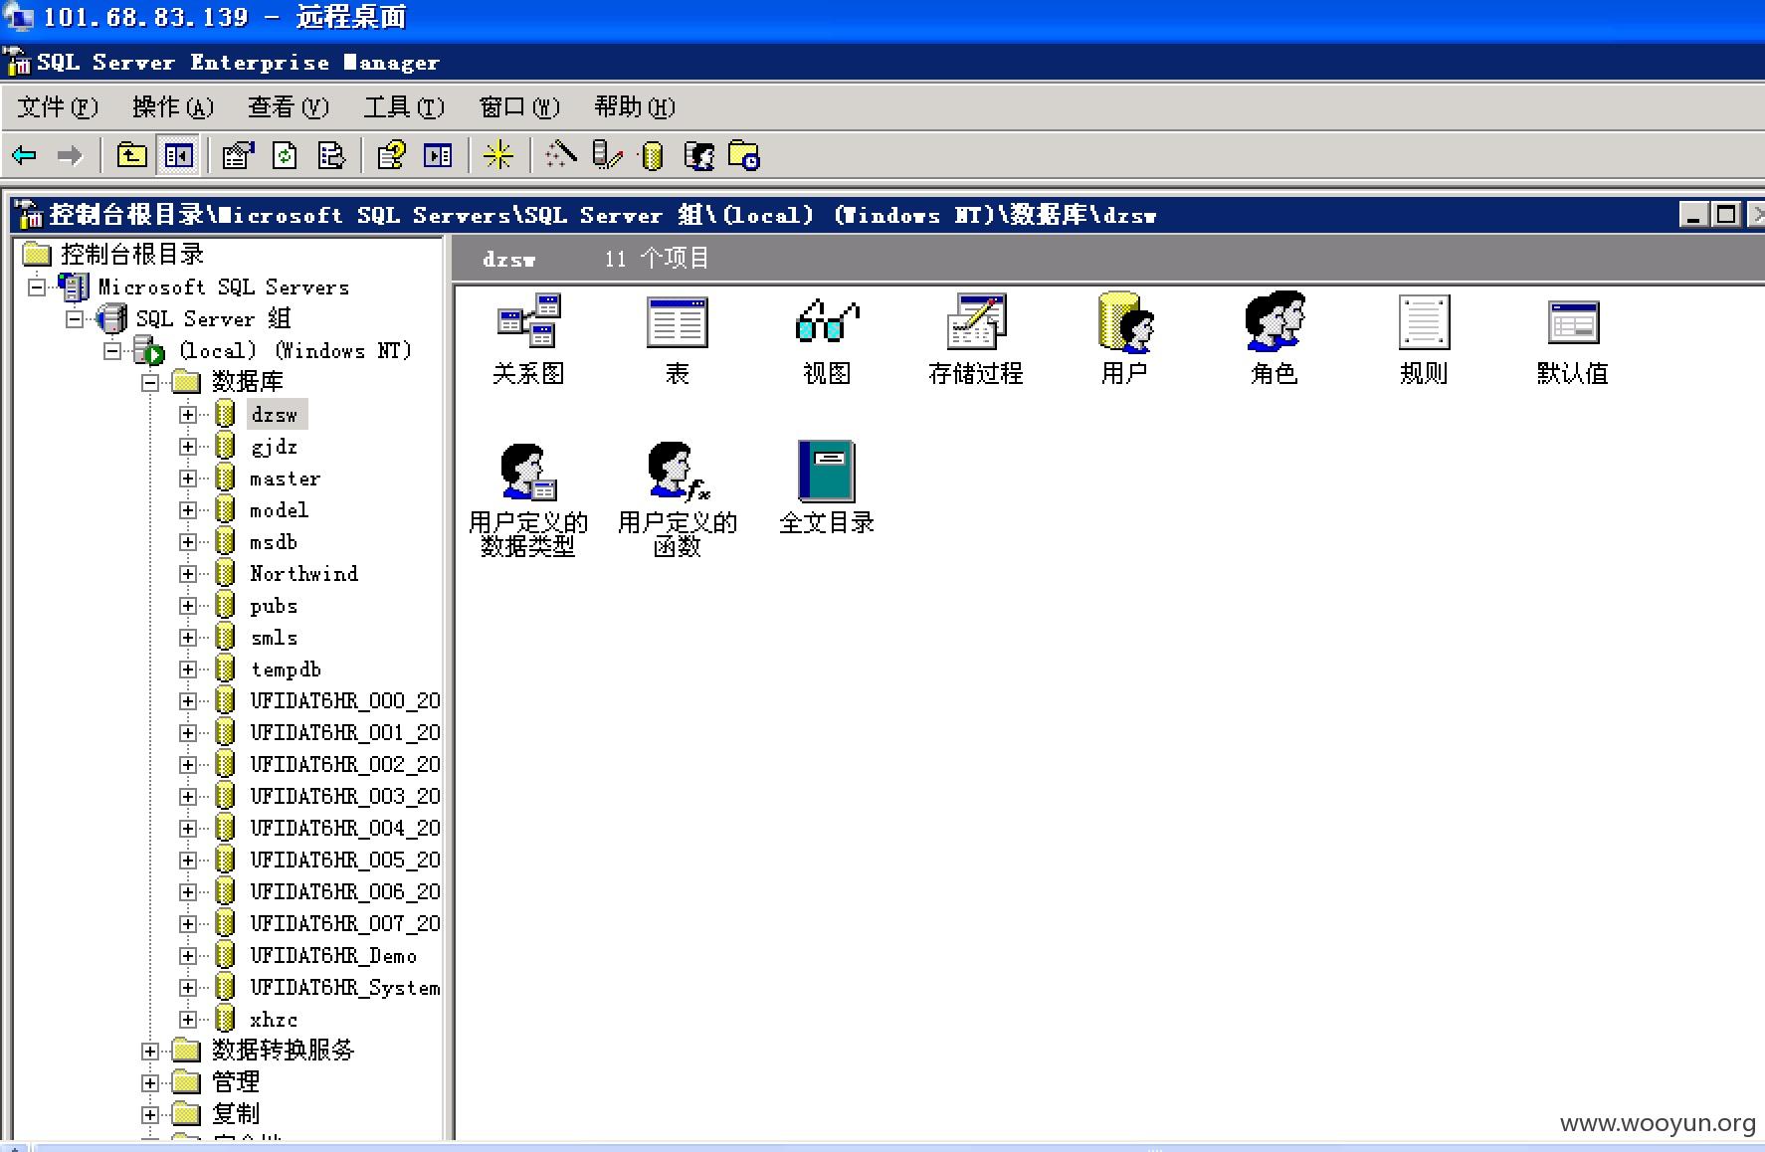Open the 关系图 (Diagrams) icon
The image size is (1765, 1152).
[x=528, y=321]
